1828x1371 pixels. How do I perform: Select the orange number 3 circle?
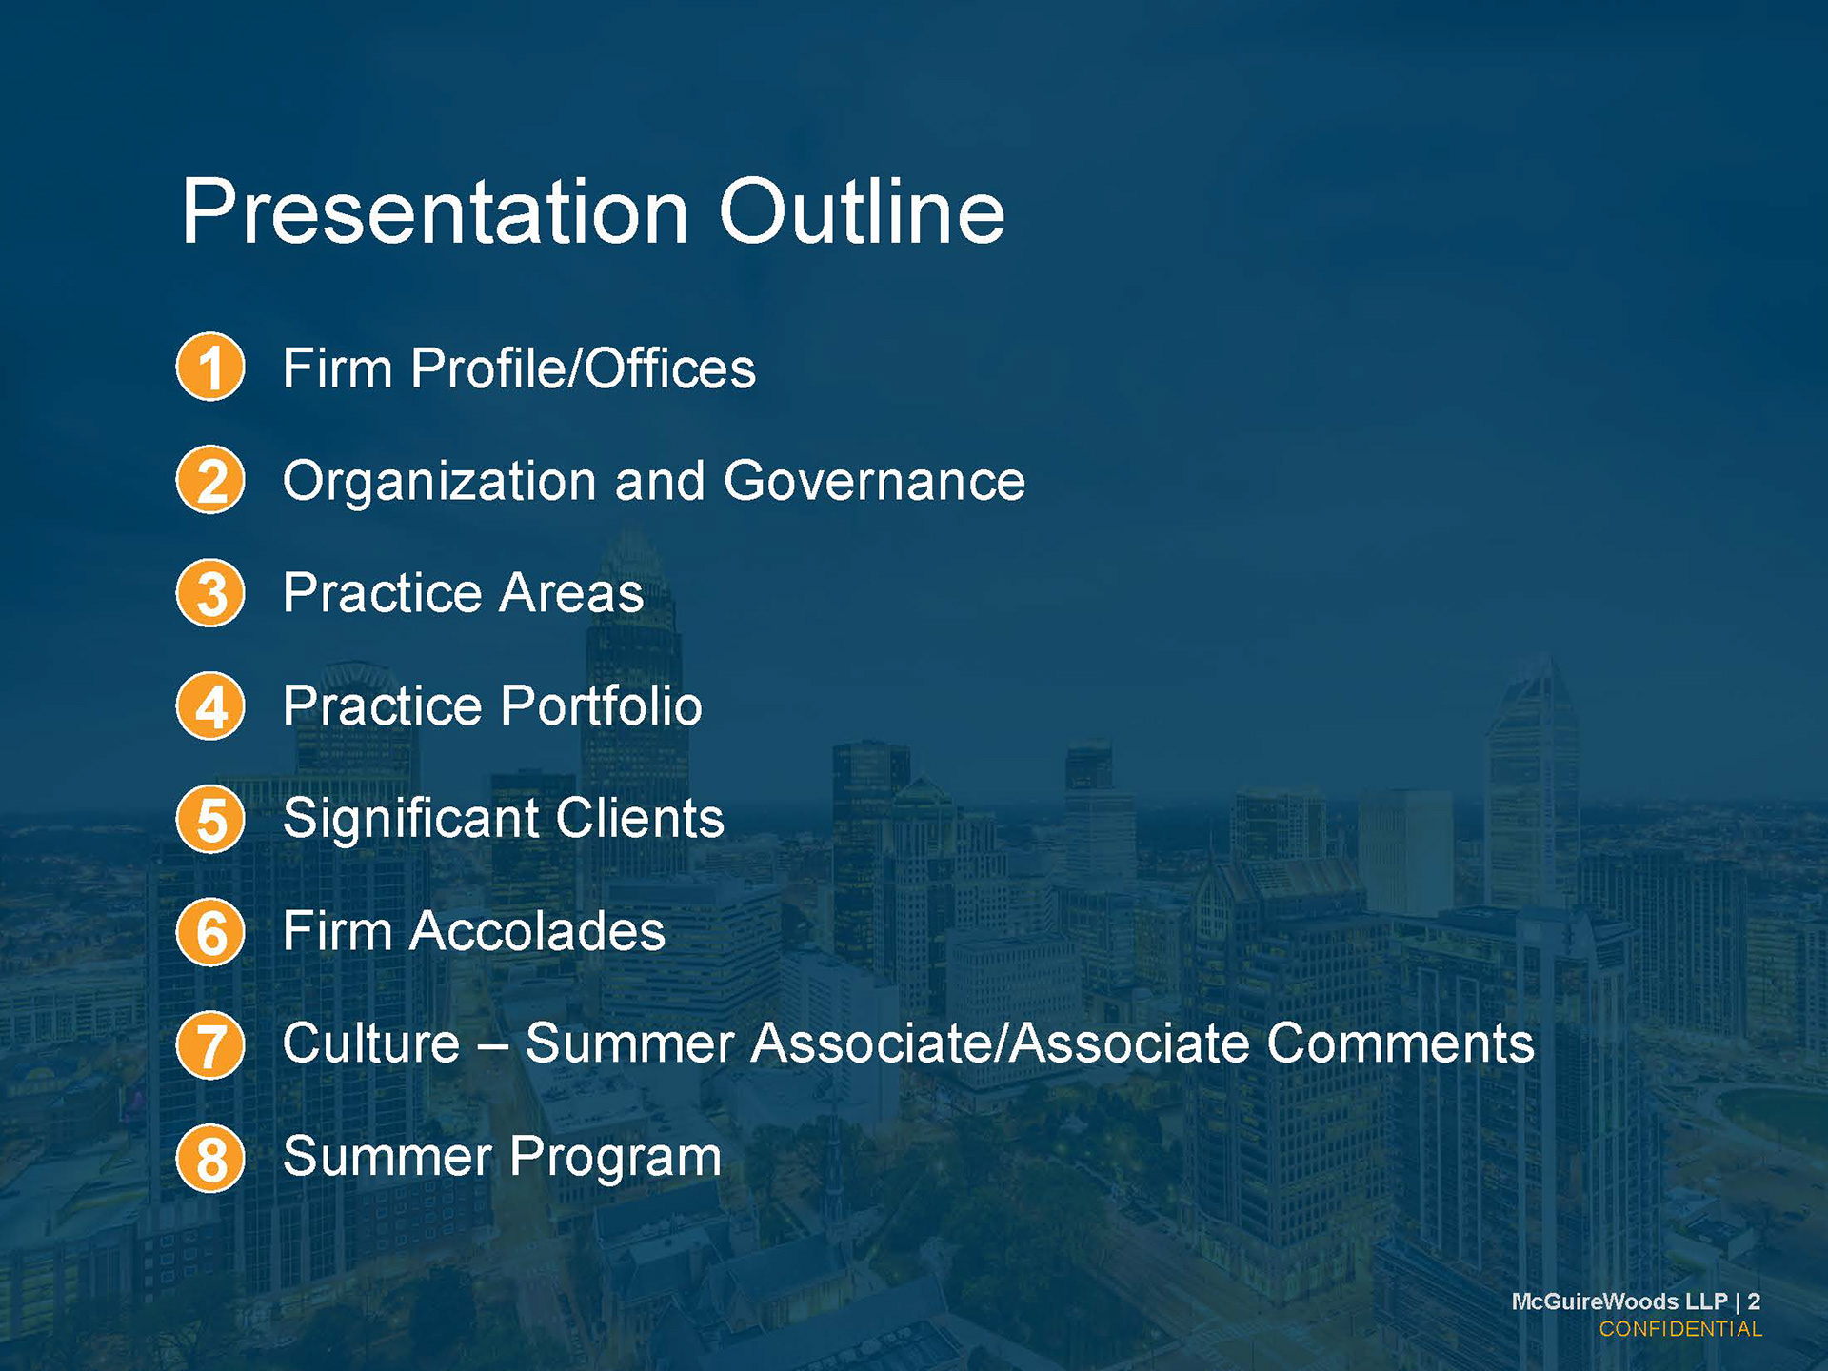click(x=210, y=592)
